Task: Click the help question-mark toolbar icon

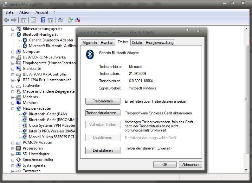Action: coord(43,20)
